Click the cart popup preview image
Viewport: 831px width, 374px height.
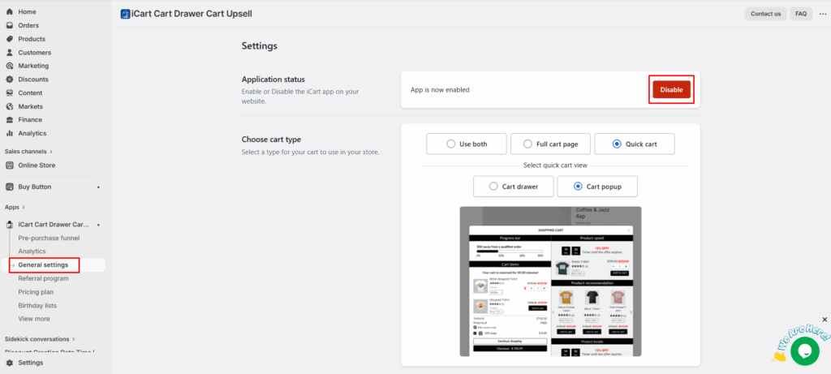pyautogui.click(x=550, y=280)
